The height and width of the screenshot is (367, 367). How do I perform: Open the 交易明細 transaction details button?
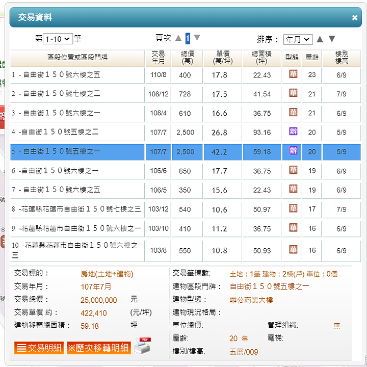tap(39, 348)
